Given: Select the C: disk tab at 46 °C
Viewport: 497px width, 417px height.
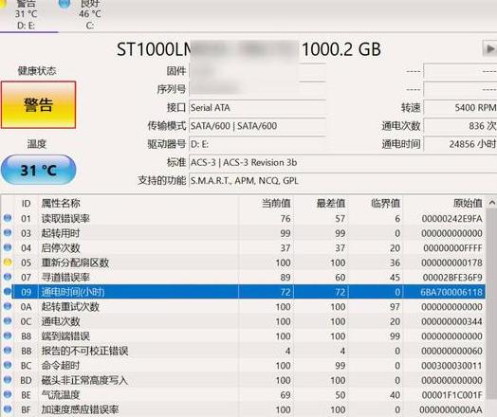Looking at the screenshot, I should [x=89, y=15].
